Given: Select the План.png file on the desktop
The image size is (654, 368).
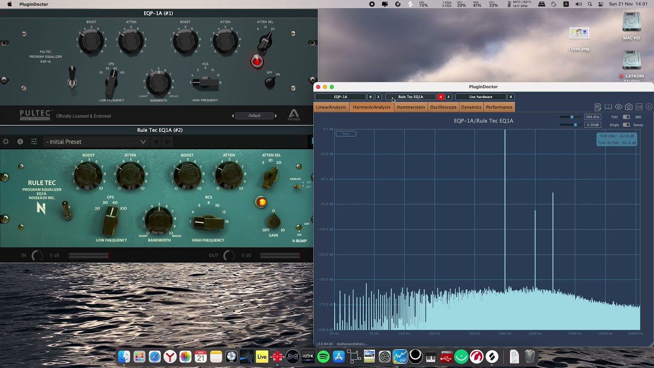Looking at the screenshot, I should coord(579,39).
